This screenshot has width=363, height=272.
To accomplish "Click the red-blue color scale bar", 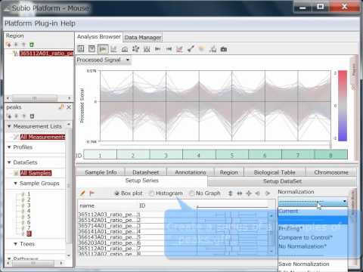I will (x=343, y=106).
